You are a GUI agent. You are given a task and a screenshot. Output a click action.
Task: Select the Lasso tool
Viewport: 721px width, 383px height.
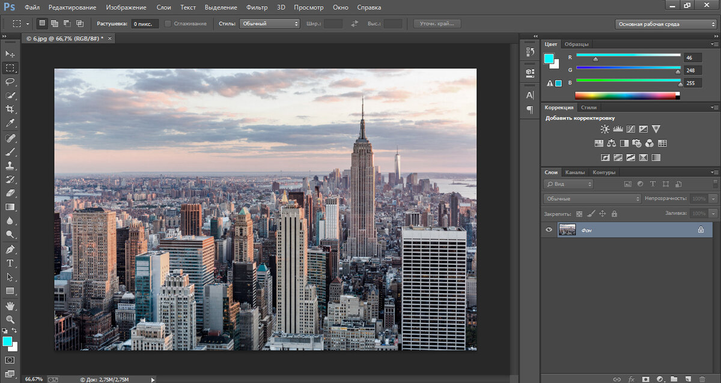click(10, 82)
